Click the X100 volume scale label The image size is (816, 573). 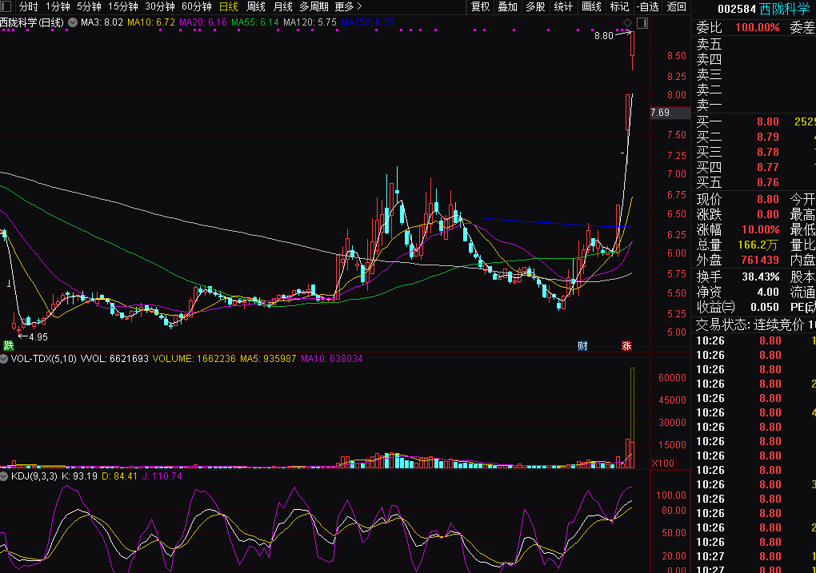click(x=662, y=464)
